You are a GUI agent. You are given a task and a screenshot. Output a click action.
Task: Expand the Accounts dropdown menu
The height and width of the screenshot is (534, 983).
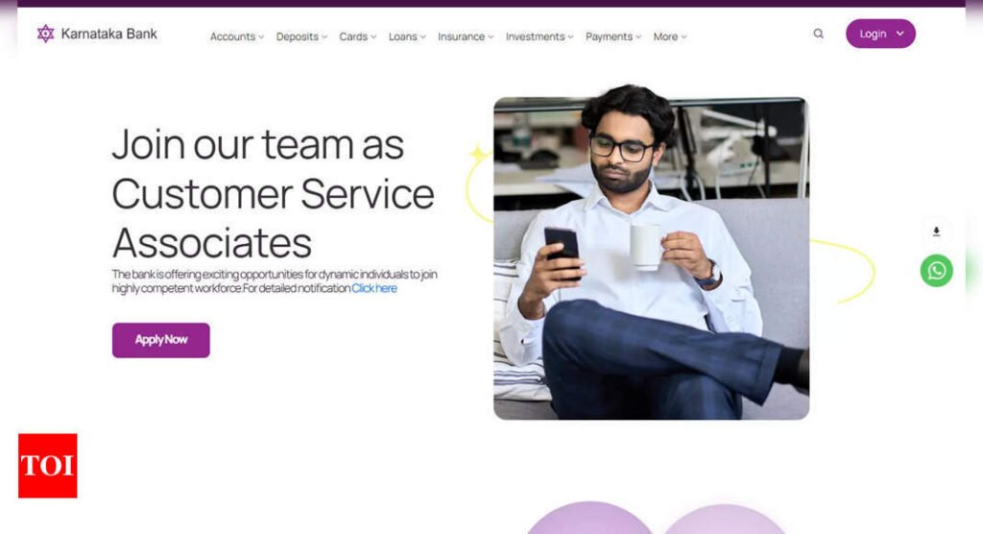click(237, 37)
